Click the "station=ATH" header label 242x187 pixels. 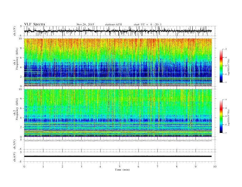pyautogui.click(x=113, y=24)
